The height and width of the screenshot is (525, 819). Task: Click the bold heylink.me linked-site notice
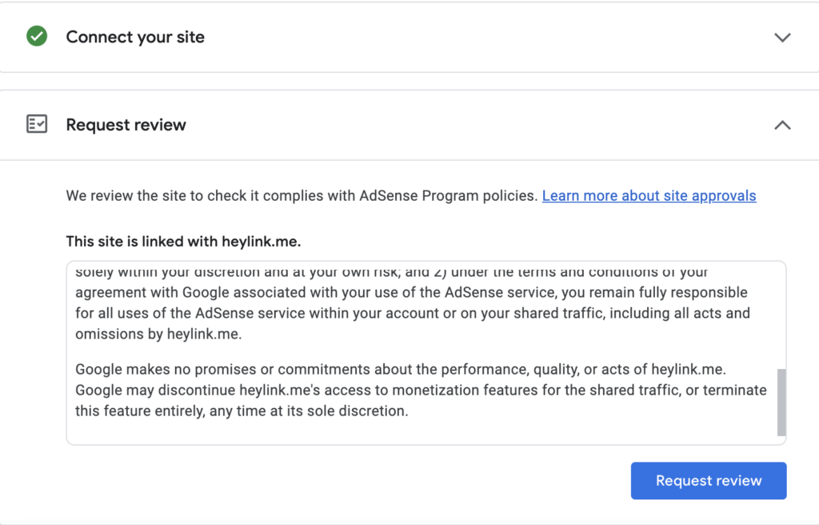tap(184, 242)
